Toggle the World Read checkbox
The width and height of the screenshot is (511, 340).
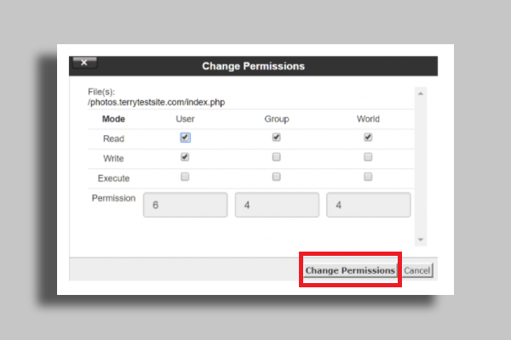368,137
